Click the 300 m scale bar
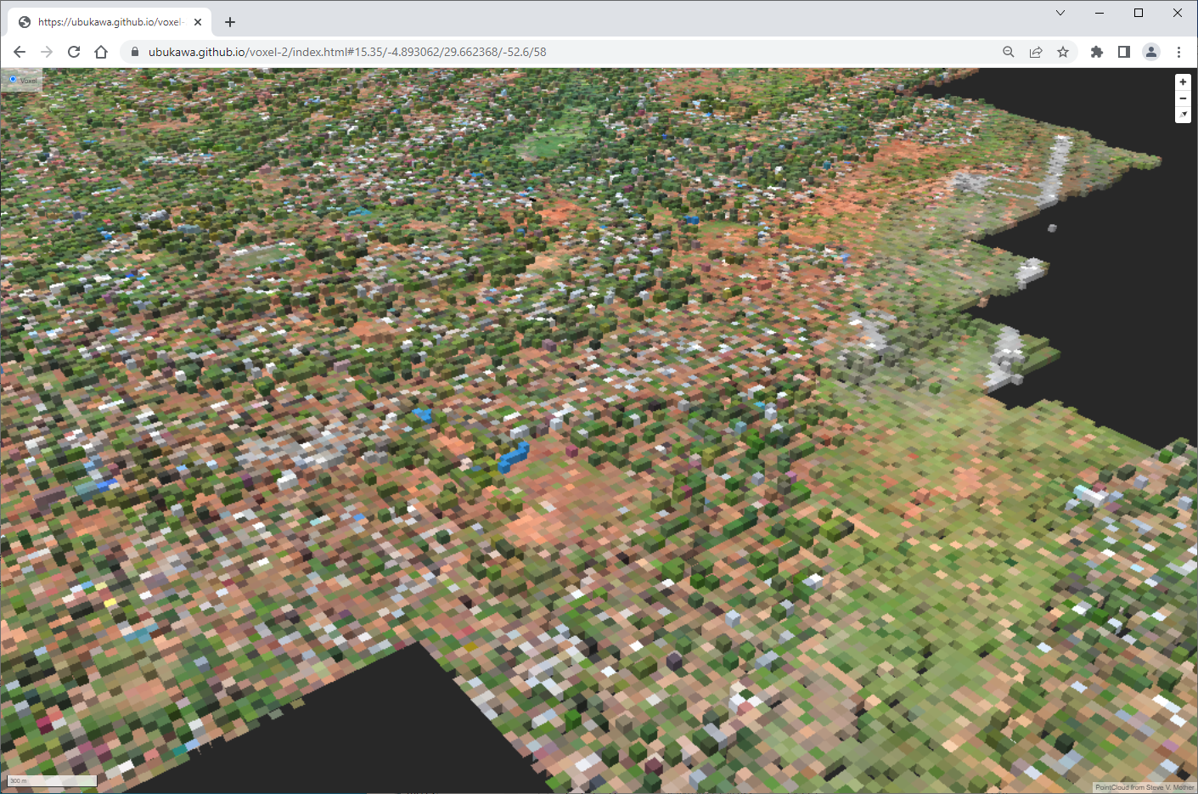This screenshot has height=794, width=1198. (x=52, y=780)
